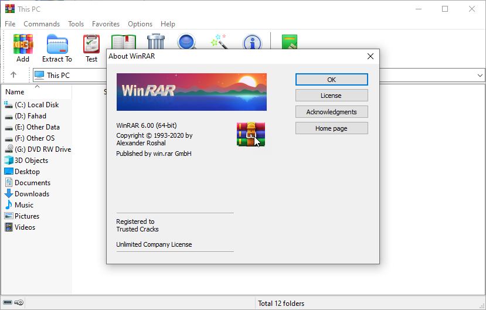The width and height of the screenshot is (486, 310).
Task: Click the 'Unlimited Company License' text
Action: click(x=154, y=244)
